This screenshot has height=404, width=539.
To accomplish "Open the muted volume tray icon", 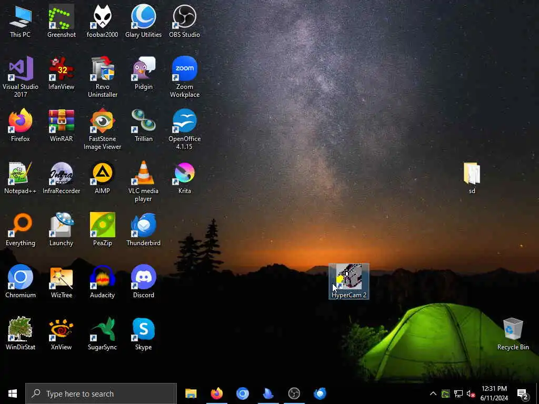I will click(x=471, y=393).
